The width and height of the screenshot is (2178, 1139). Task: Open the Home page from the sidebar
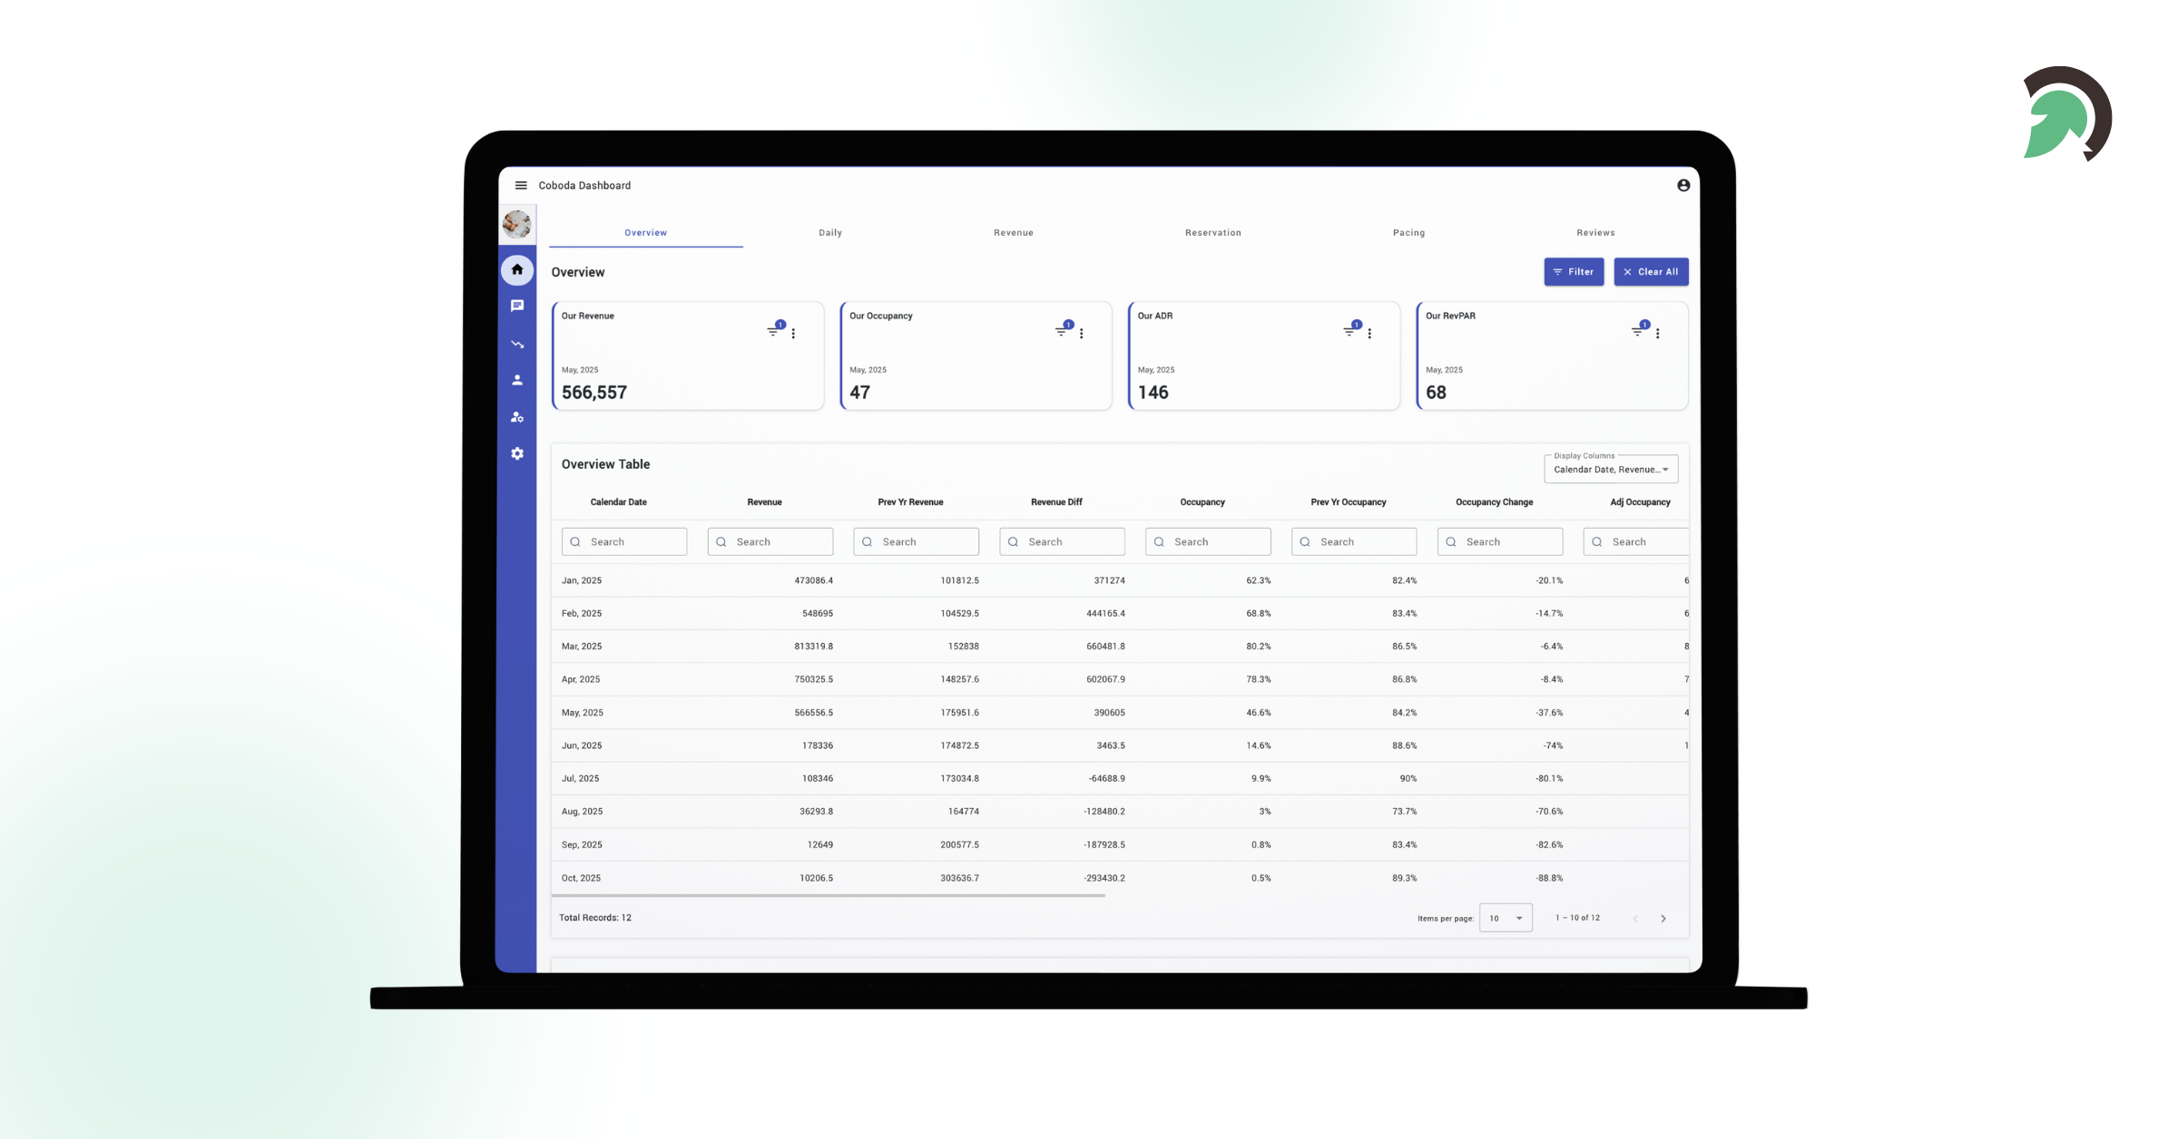tap(517, 269)
